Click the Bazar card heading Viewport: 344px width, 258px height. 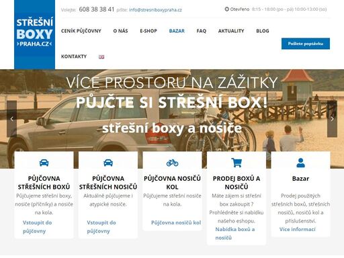[x=300, y=179]
